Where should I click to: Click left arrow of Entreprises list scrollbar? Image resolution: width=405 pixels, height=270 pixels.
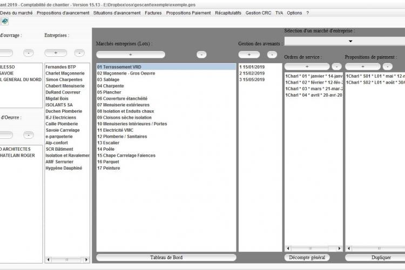point(48,260)
